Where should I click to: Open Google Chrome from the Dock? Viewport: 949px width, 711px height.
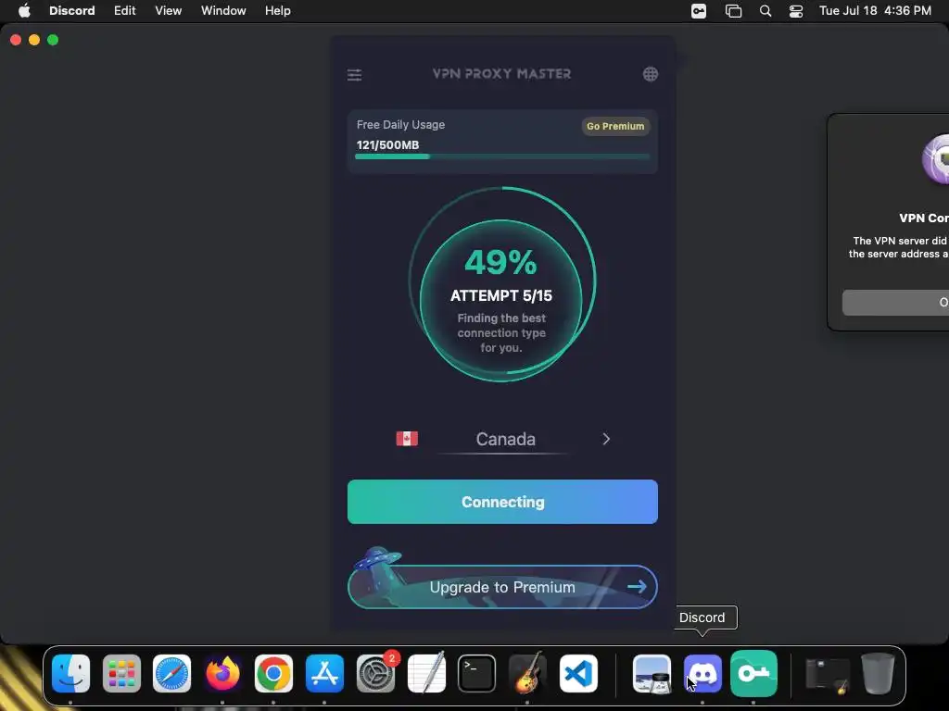[x=273, y=673]
